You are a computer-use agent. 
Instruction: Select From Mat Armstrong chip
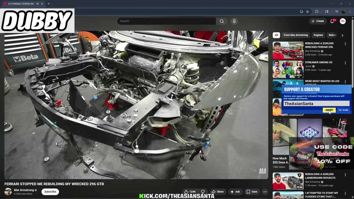296,35
